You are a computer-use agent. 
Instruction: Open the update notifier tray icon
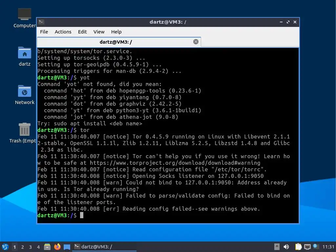tap(316, 246)
